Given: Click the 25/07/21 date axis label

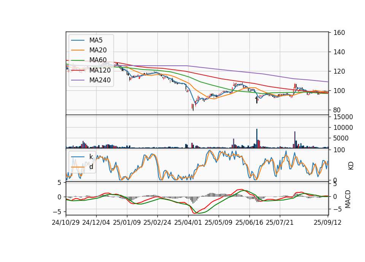Looking at the screenshot, I should click(x=280, y=223).
